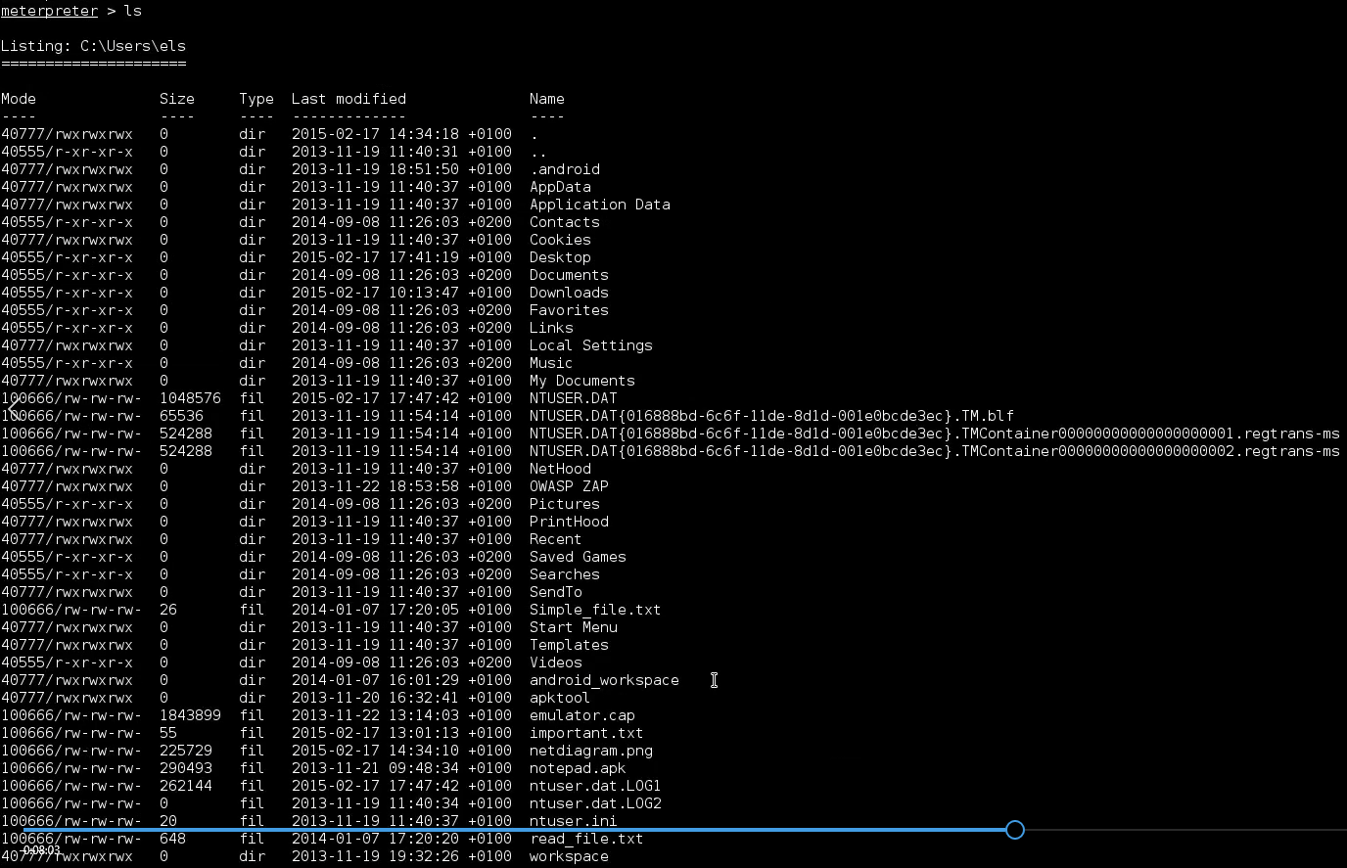Select the 'Desktop' directory name
The width and height of the screenshot is (1347, 868).
[560, 257]
